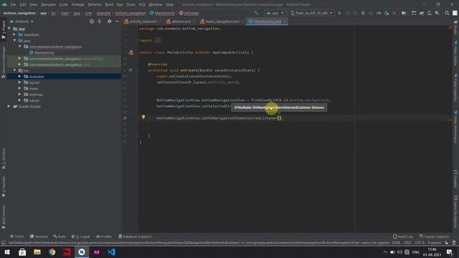Open the Logcat tool window

[81, 236]
